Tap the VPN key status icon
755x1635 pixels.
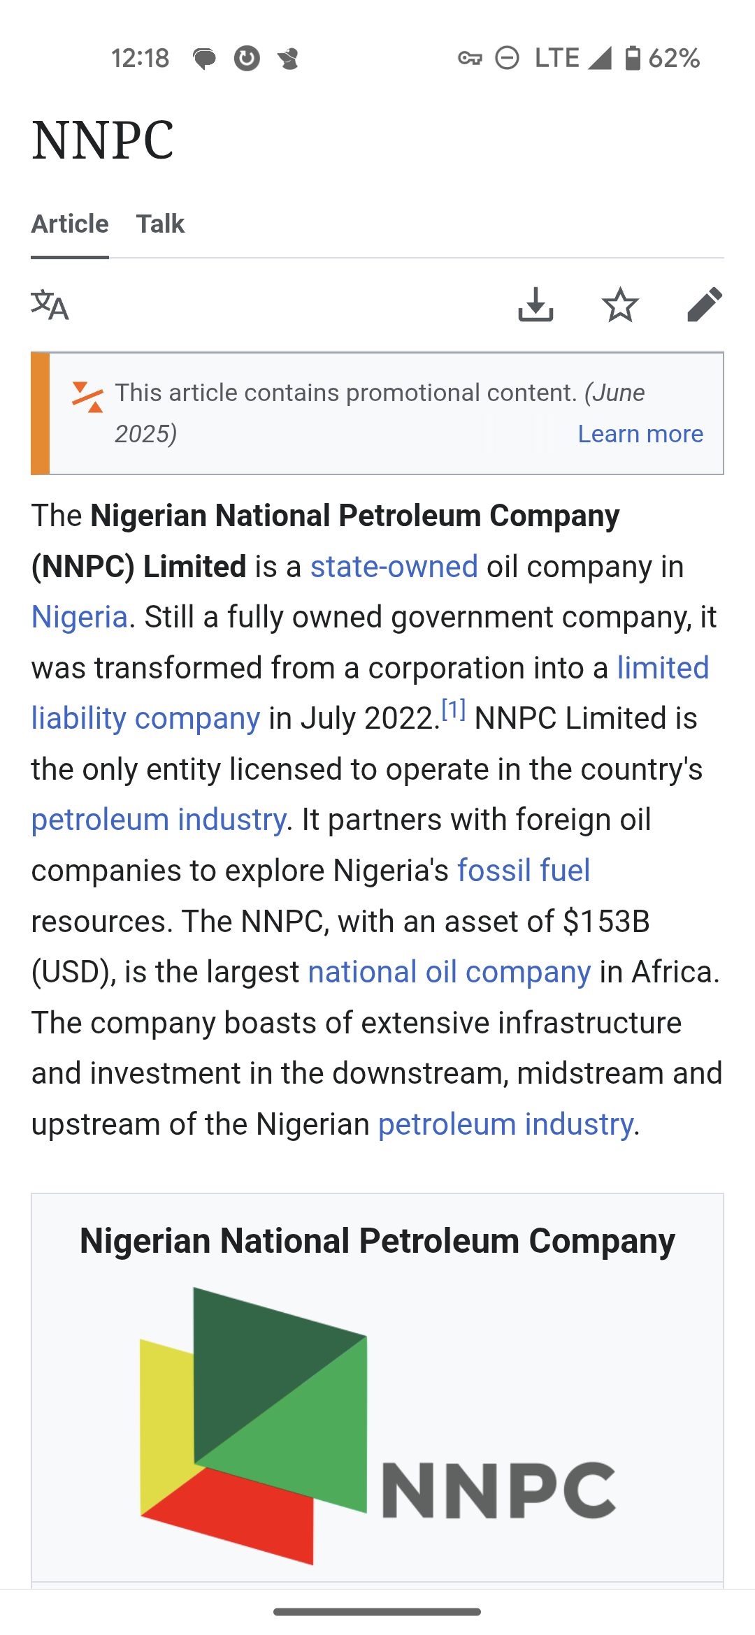(470, 58)
